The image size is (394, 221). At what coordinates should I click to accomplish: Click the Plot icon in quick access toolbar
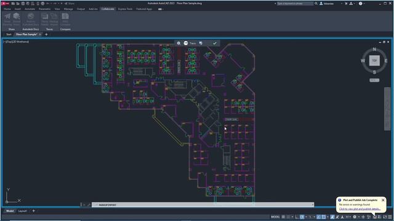point(42,4)
